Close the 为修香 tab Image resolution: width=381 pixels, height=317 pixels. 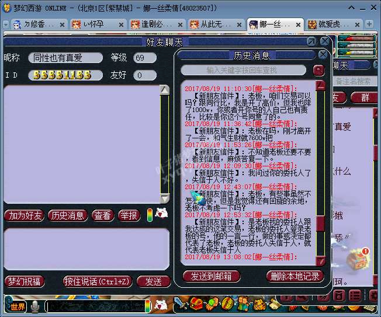coord(62,25)
